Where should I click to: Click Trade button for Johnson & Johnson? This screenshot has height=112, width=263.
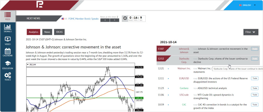click(255, 49)
